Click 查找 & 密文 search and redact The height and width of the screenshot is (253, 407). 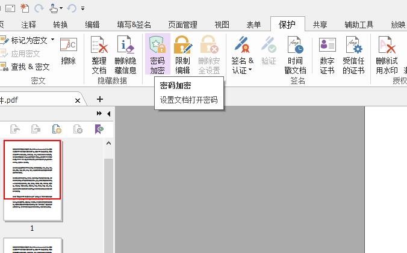(x=25, y=67)
